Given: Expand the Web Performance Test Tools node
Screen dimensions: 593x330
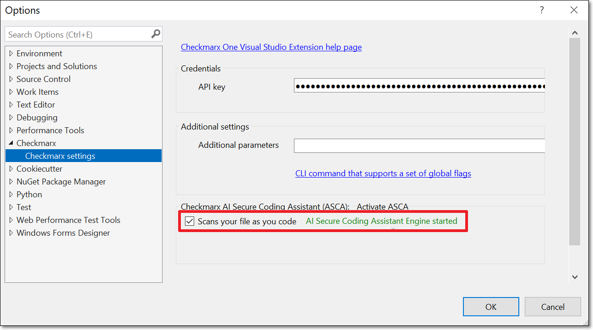Looking at the screenshot, I should [x=11, y=220].
